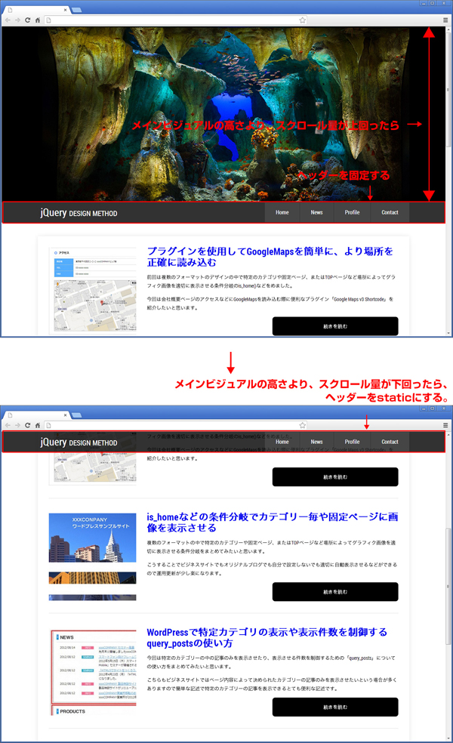Click the home icon in the top browser
This screenshot has height=743, width=453.
point(38,20)
